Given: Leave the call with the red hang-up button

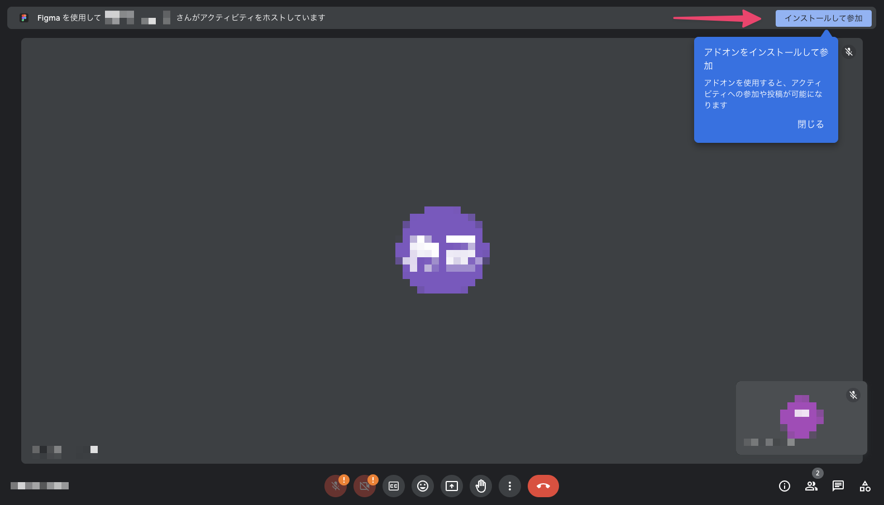Looking at the screenshot, I should [x=543, y=486].
